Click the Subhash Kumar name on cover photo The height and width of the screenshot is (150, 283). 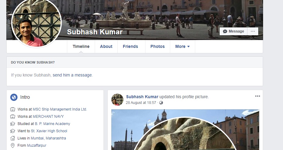(x=95, y=32)
